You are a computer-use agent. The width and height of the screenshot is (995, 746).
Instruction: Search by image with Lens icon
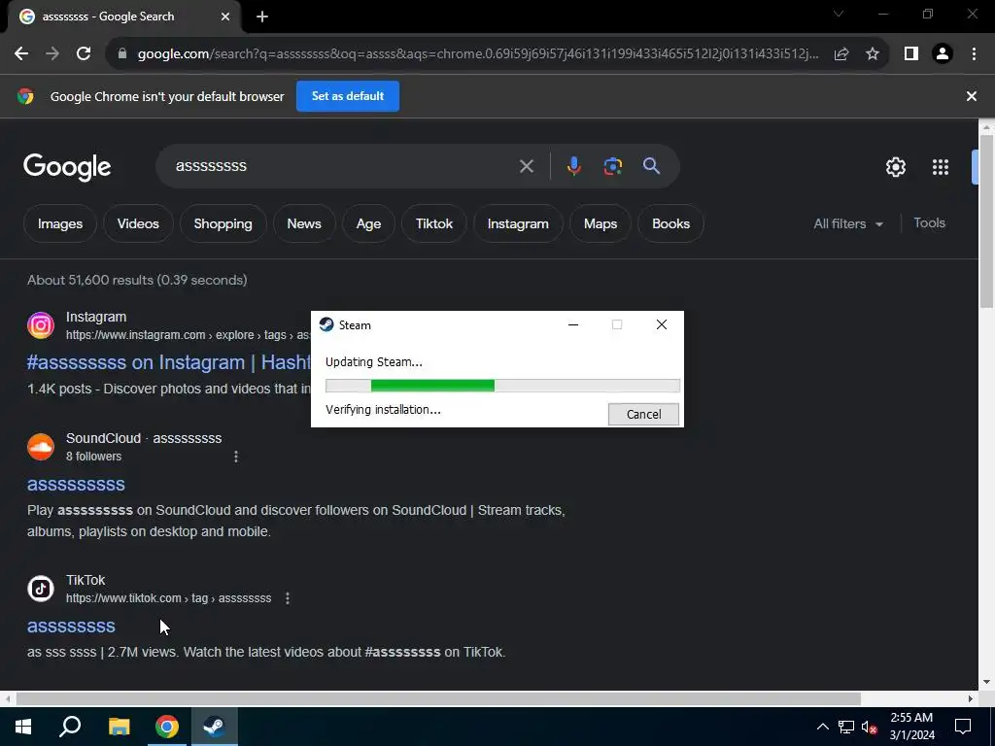pos(612,166)
